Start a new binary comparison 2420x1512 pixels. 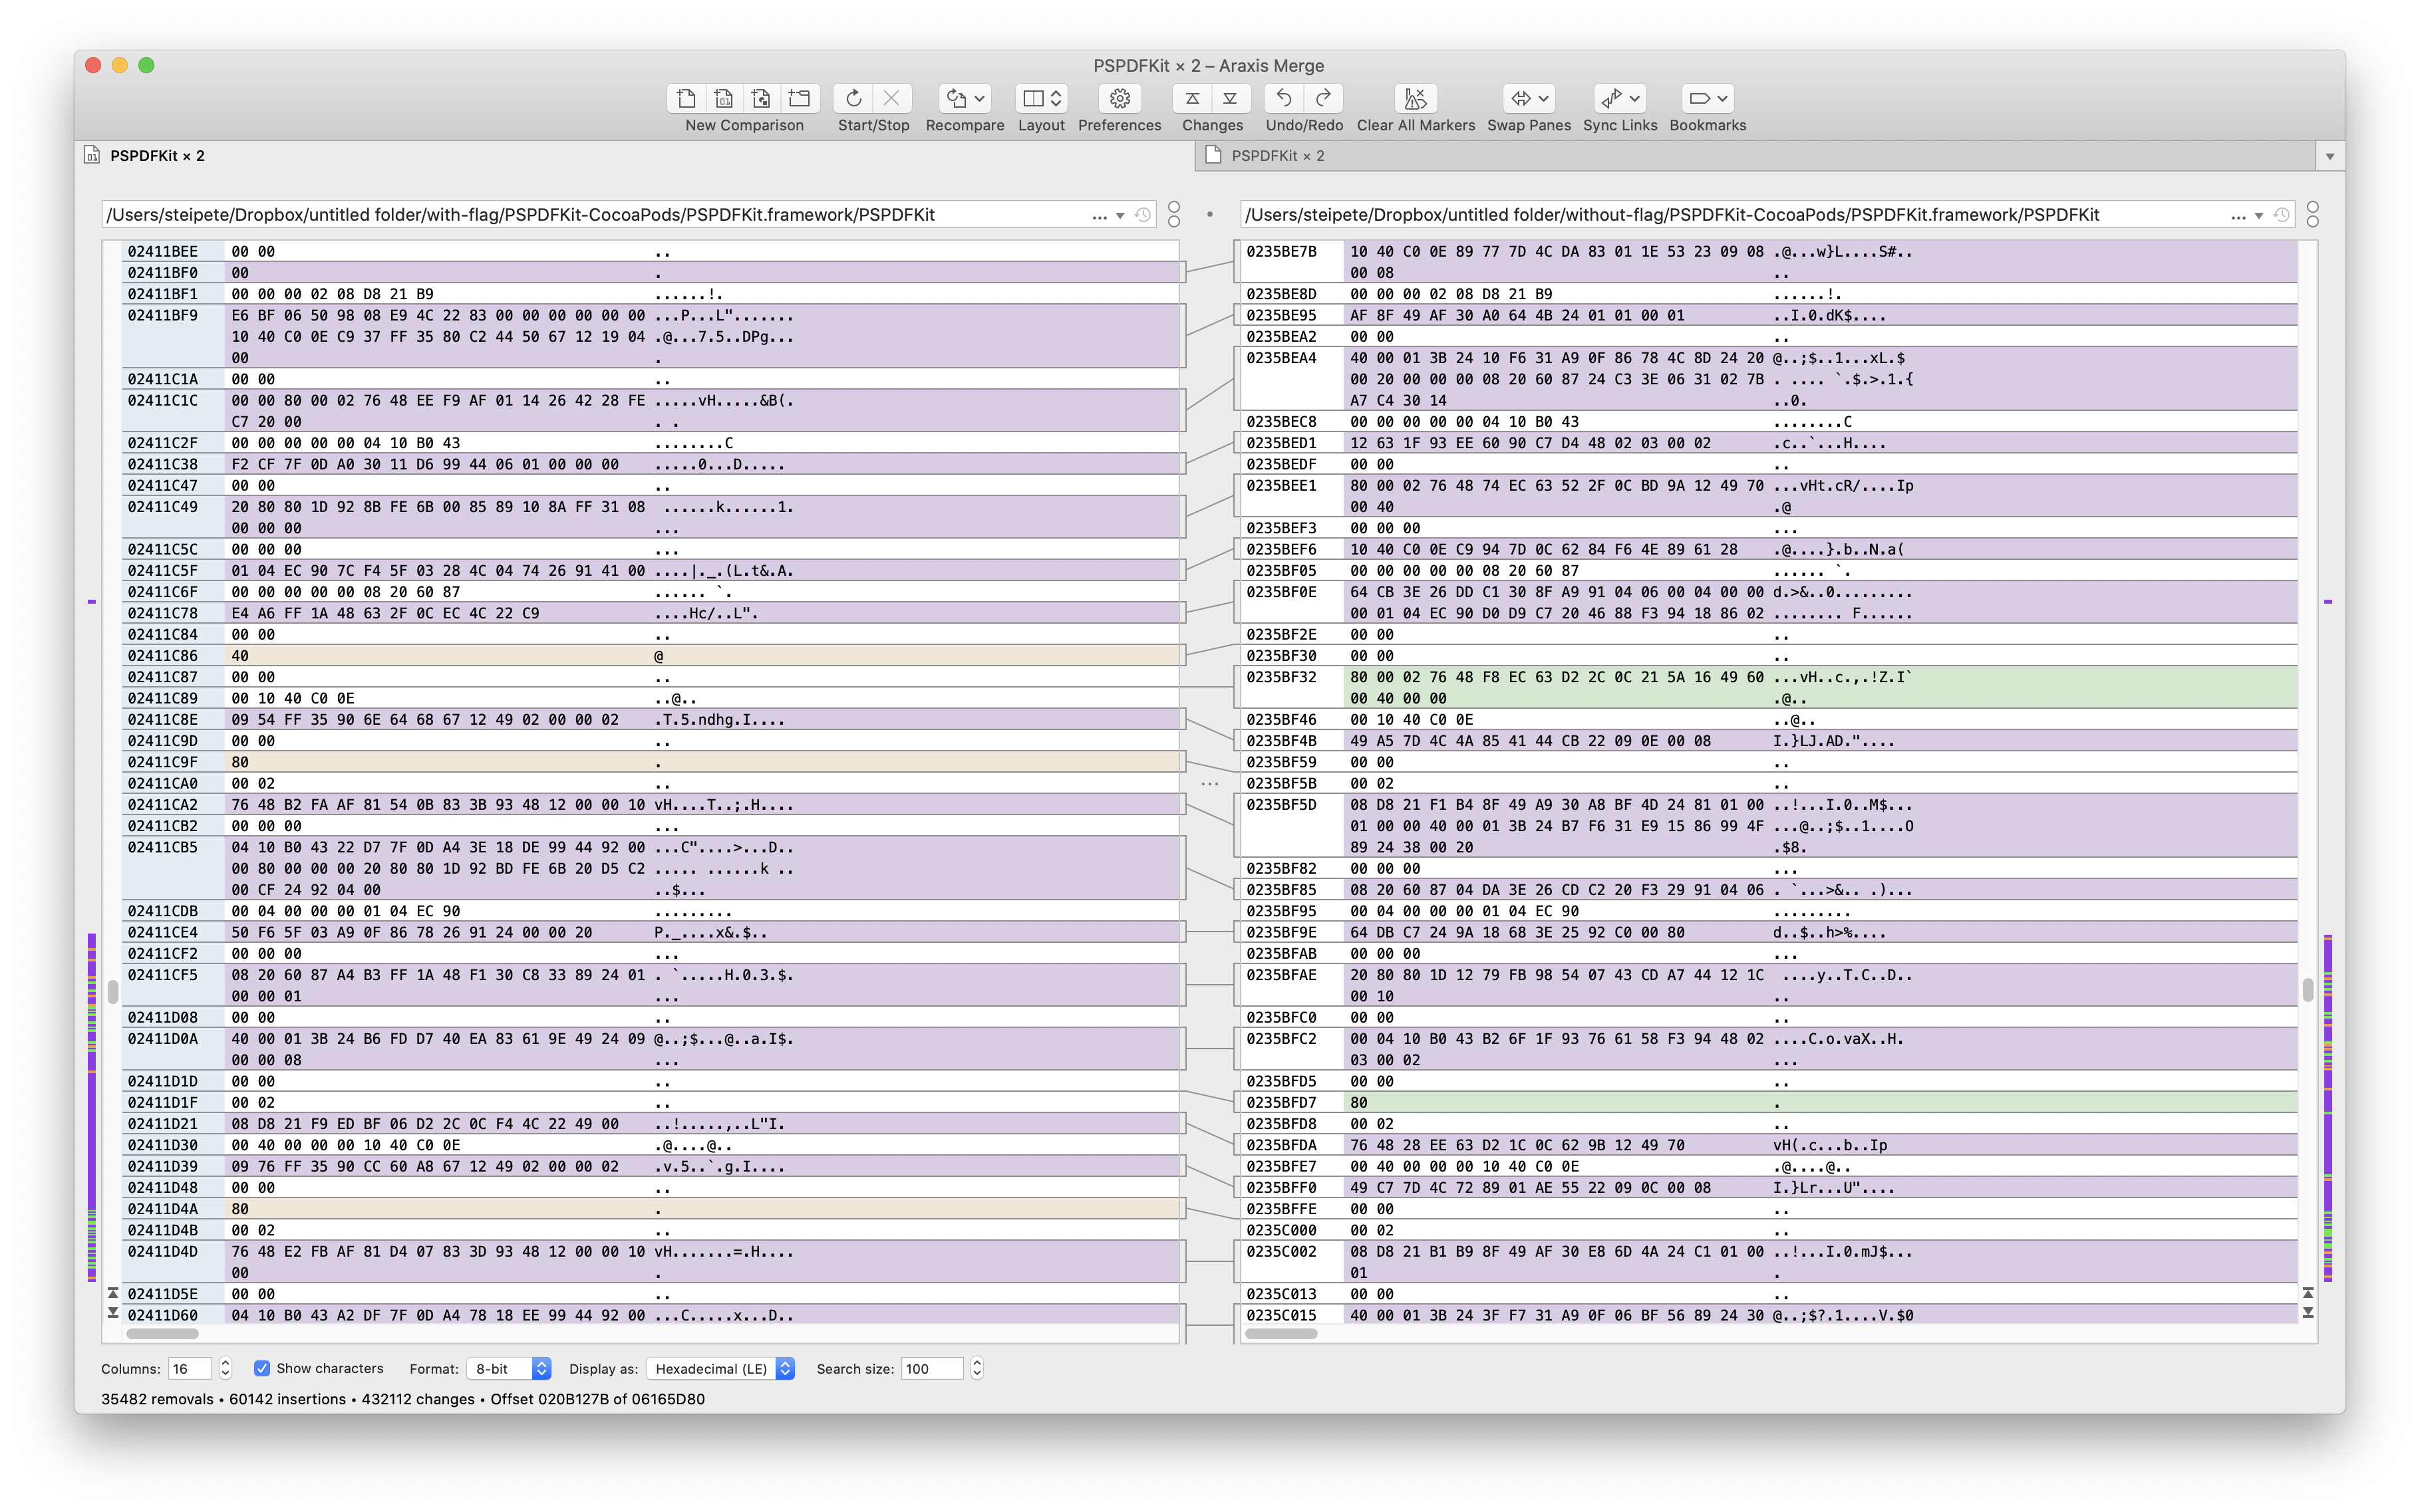tap(723, 98)
